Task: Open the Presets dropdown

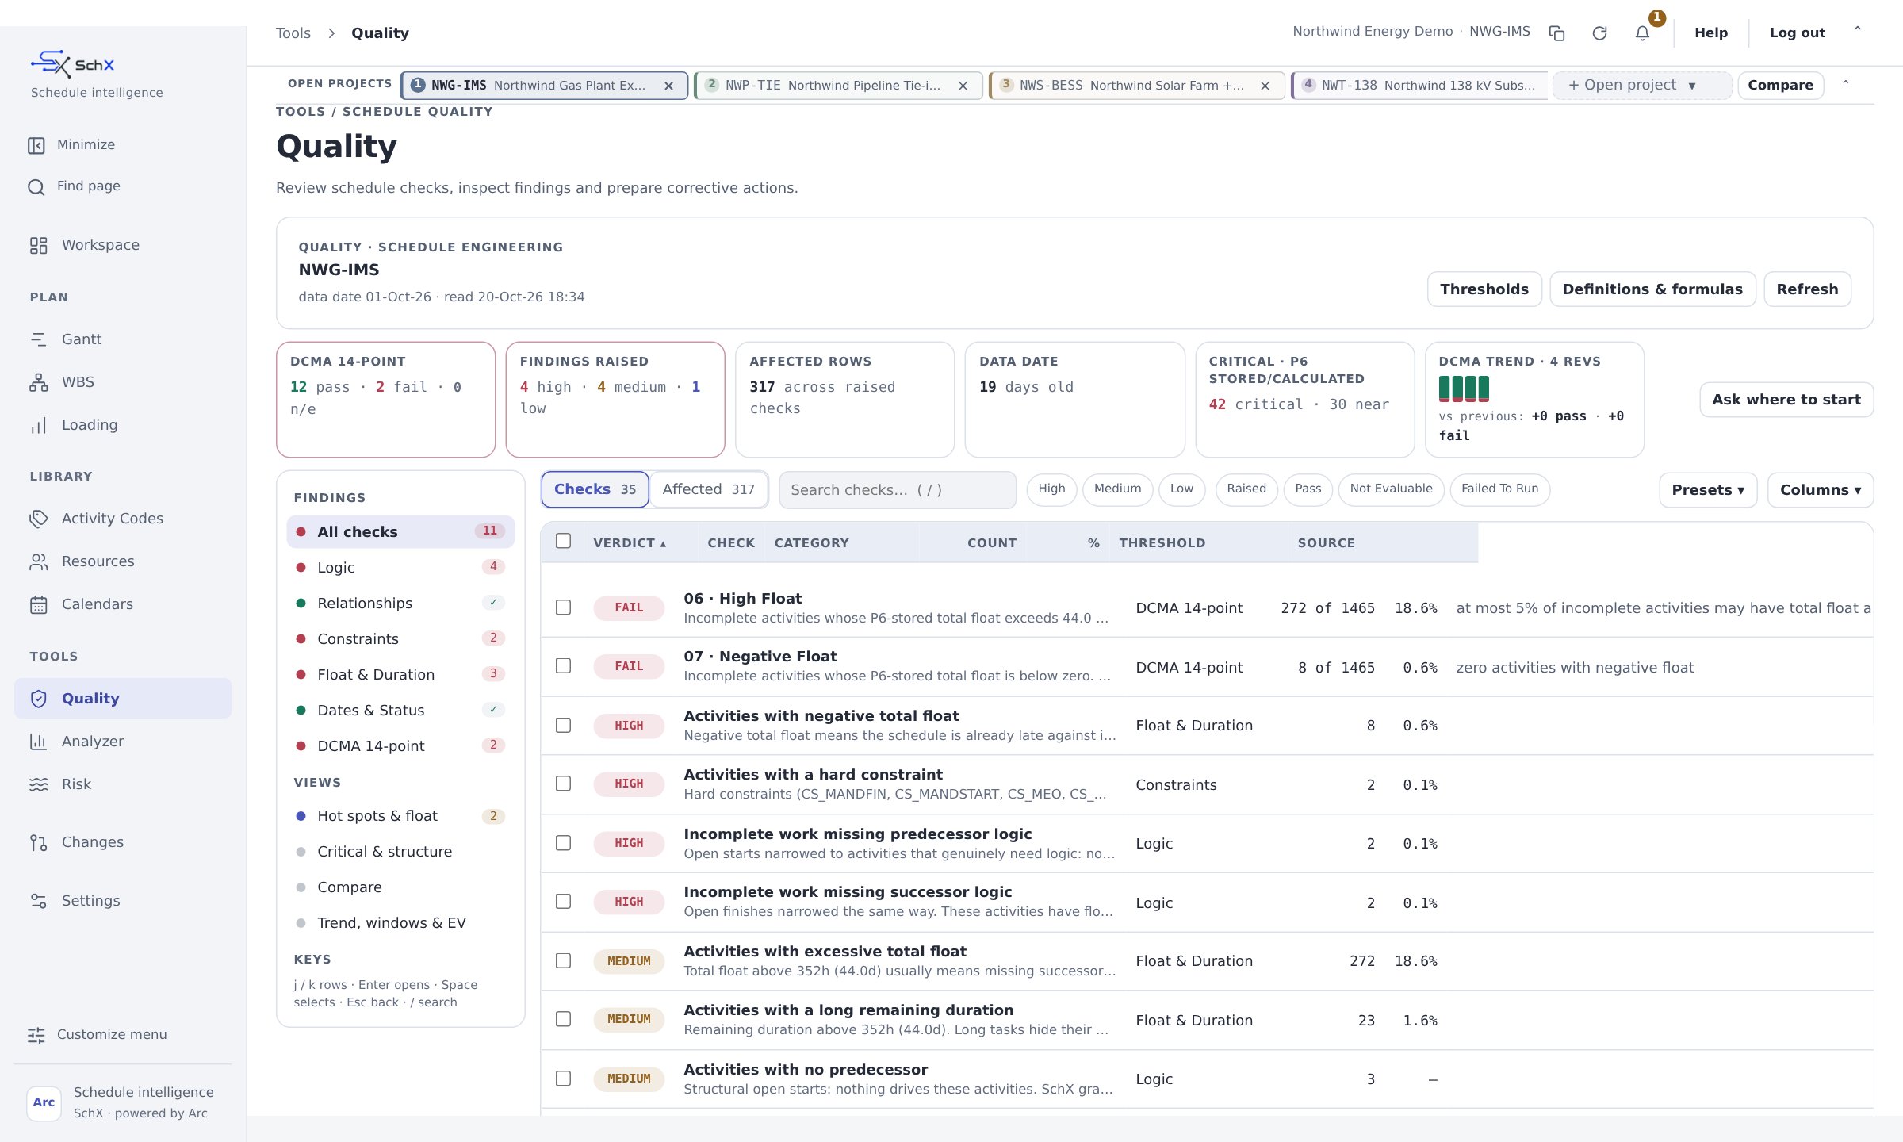Action: point(1708,490)
